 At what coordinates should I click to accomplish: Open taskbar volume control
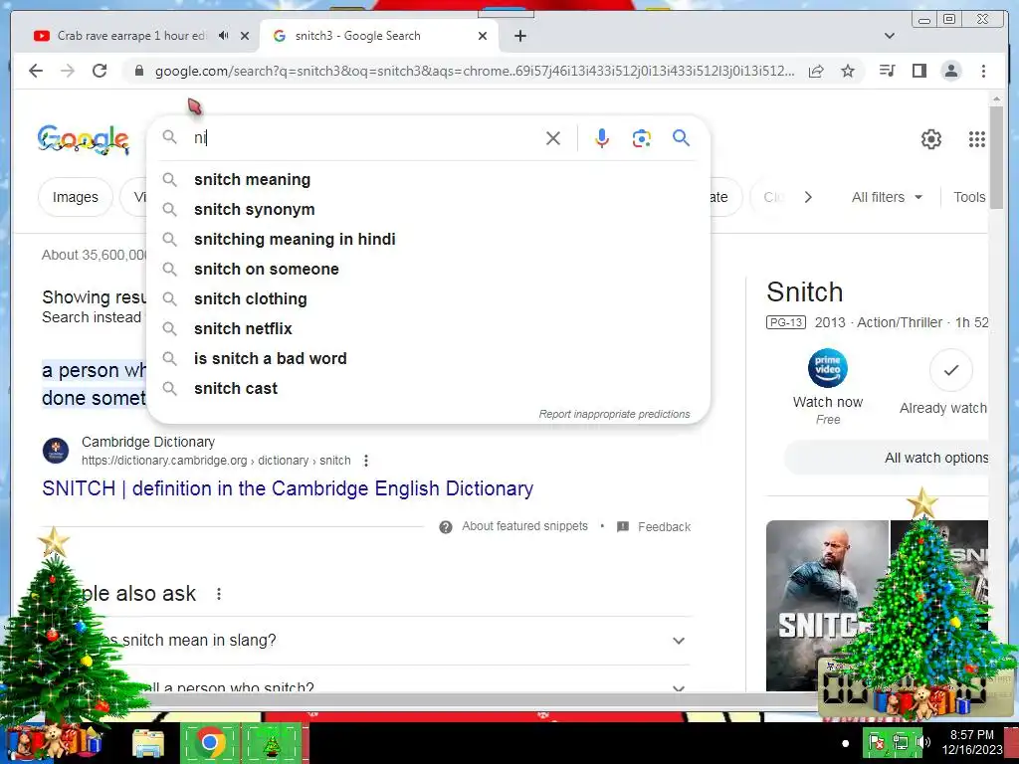coord(923,742)
